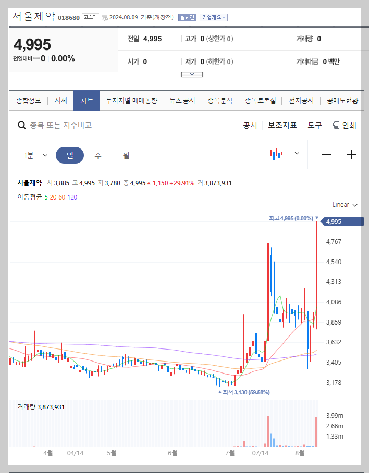The width and height of the screenshot is (369, 473).
Task: Open the Linear scale dropdown
Action: tap(343, 205)
